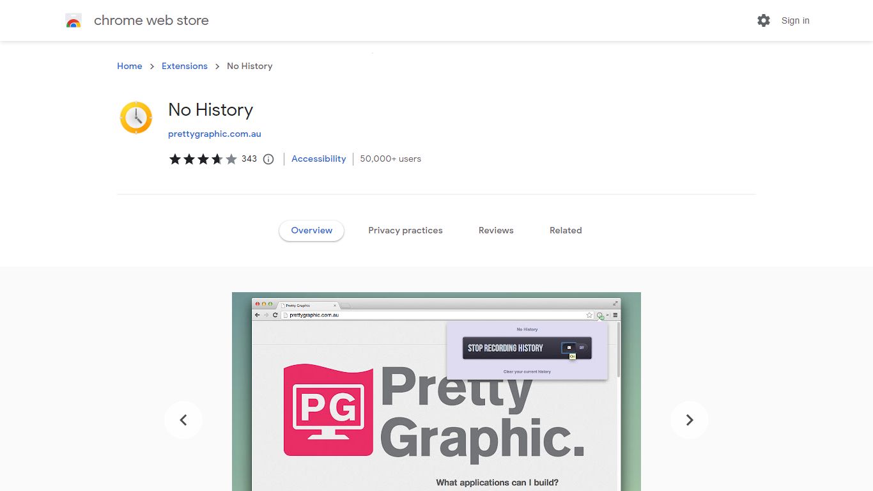Open the settings gear menu
Viewport: 873px width, 491px height.
[x=764, y=20]
